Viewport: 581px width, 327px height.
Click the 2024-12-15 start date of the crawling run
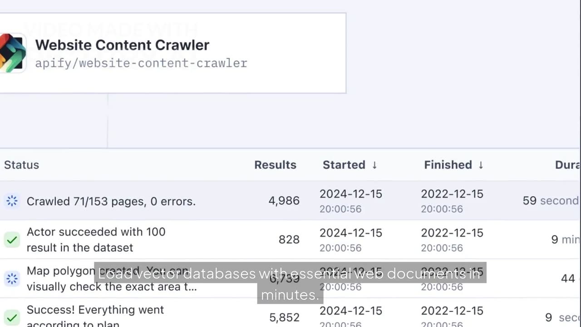pyautogui.click(x=351, y=194)
